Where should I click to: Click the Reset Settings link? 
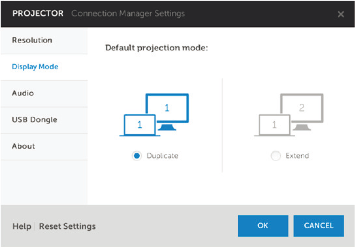click(67, 226)
